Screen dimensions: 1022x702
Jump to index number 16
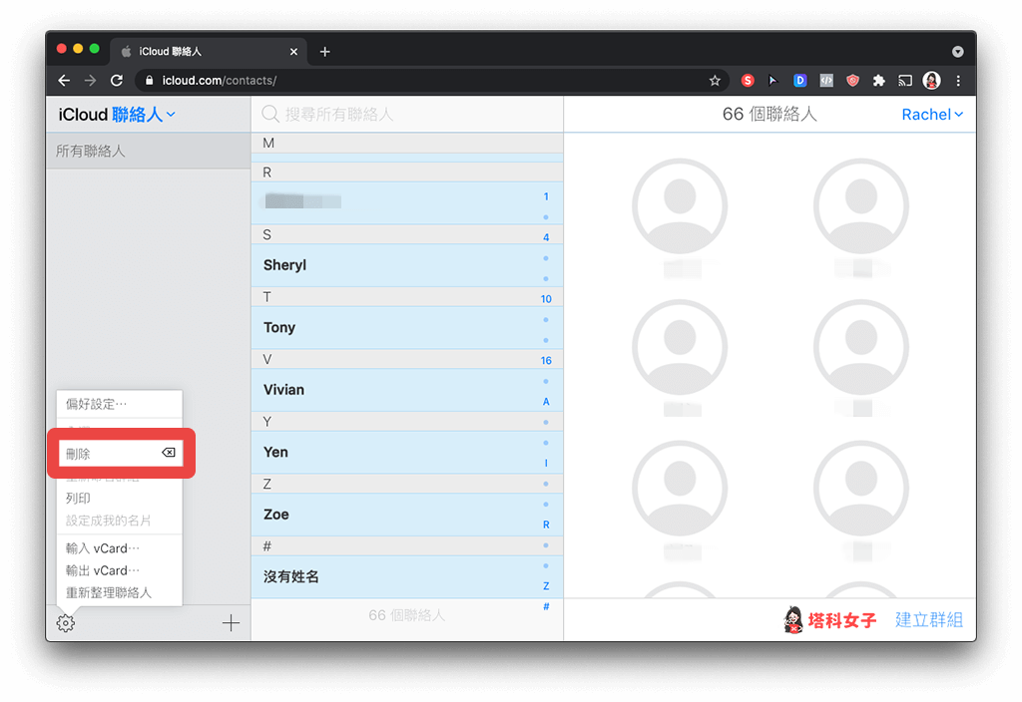pyautogui.click(x=546, y=361)
